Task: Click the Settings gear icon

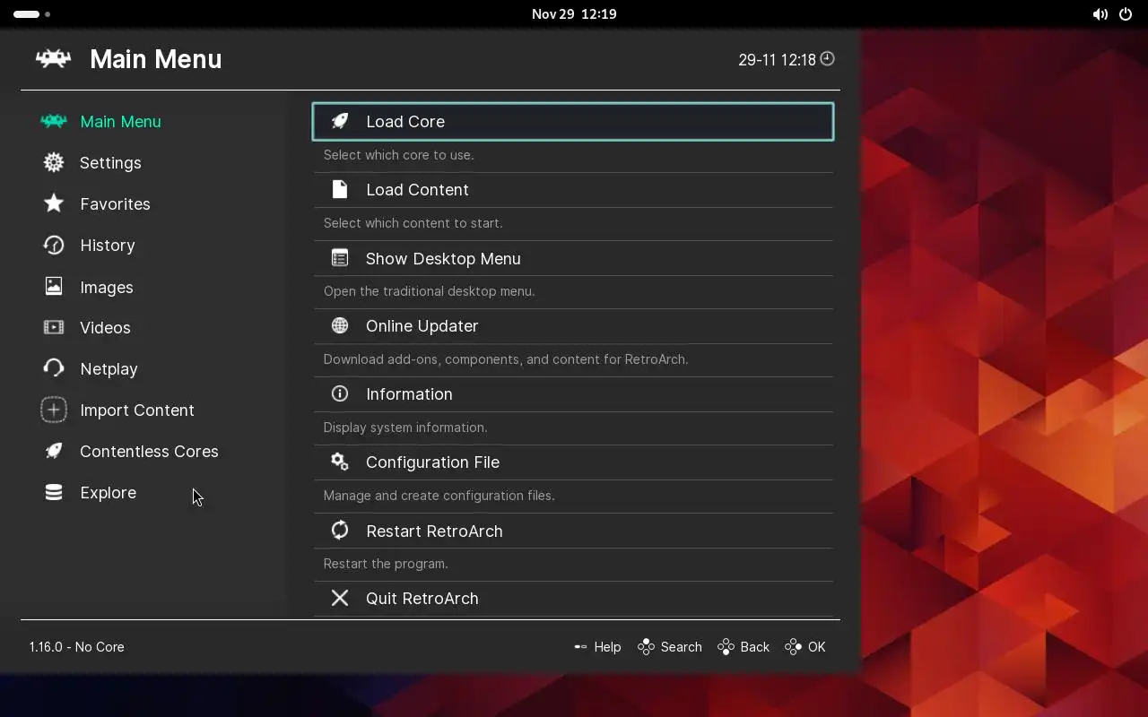Action: pos(54,162)
